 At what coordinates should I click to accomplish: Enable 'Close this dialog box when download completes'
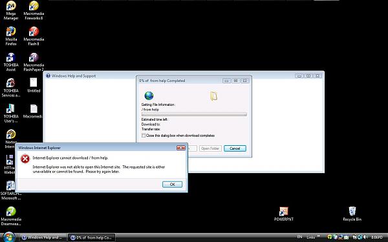[x=144, y=136]
